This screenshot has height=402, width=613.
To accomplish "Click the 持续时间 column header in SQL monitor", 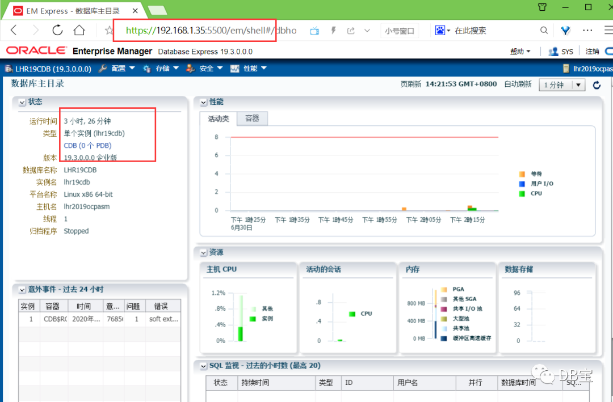I will (x=276, y=383).
